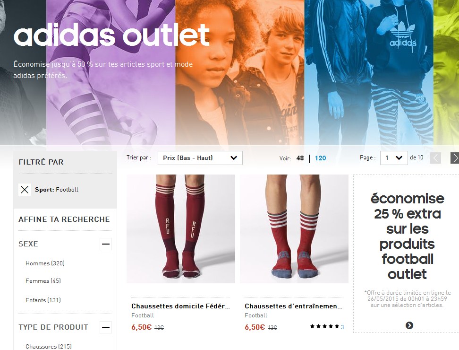
Task: Filter by Hommes (320)
Action: 45,263
